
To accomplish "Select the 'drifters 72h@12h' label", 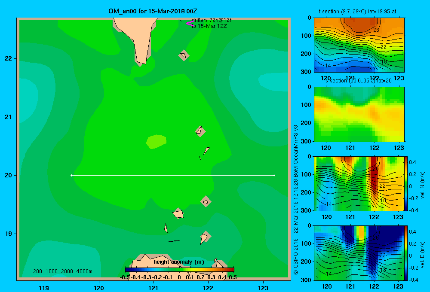I will click(212, 20).
